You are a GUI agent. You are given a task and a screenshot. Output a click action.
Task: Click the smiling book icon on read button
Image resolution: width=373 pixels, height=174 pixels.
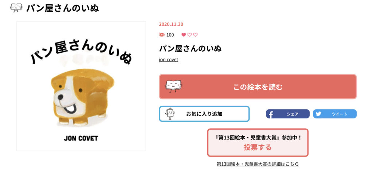pos(174,86)
